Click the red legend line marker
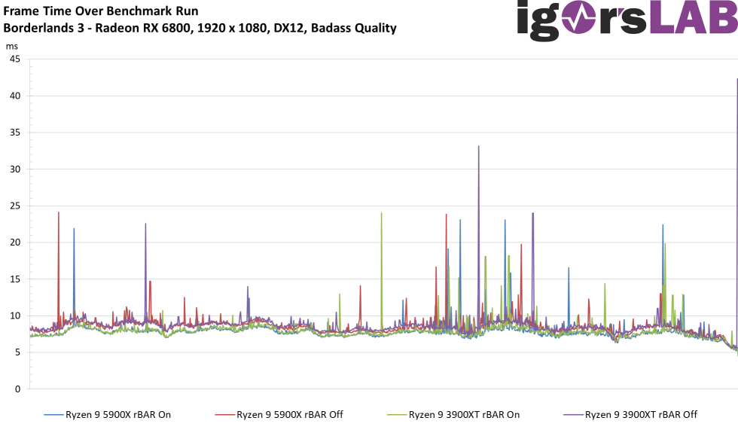The height and width of the screenshot is (439, 738). click(224, 415)
